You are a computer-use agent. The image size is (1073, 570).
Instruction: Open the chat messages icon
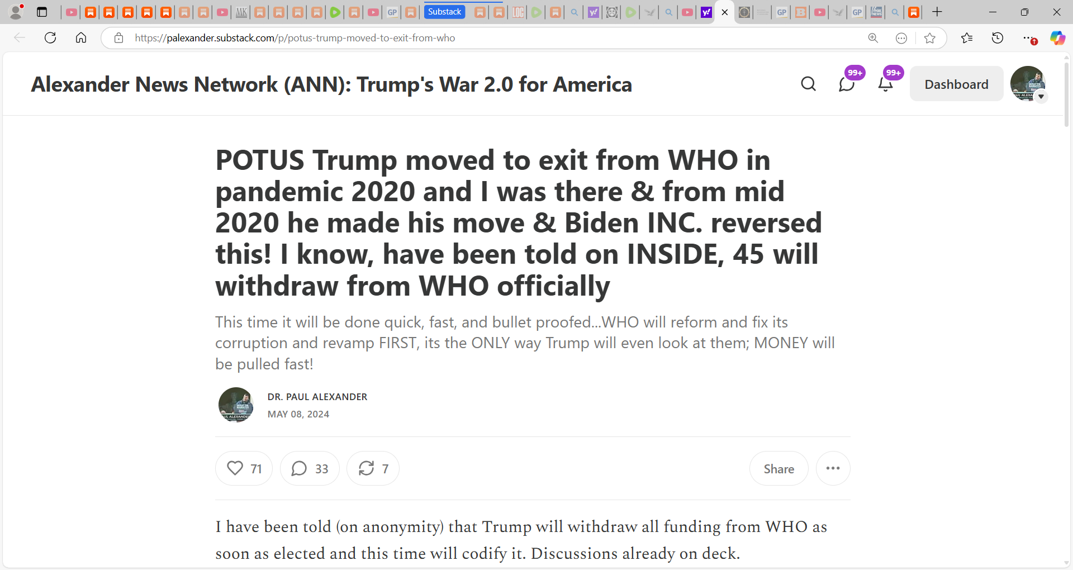[847, 84]
